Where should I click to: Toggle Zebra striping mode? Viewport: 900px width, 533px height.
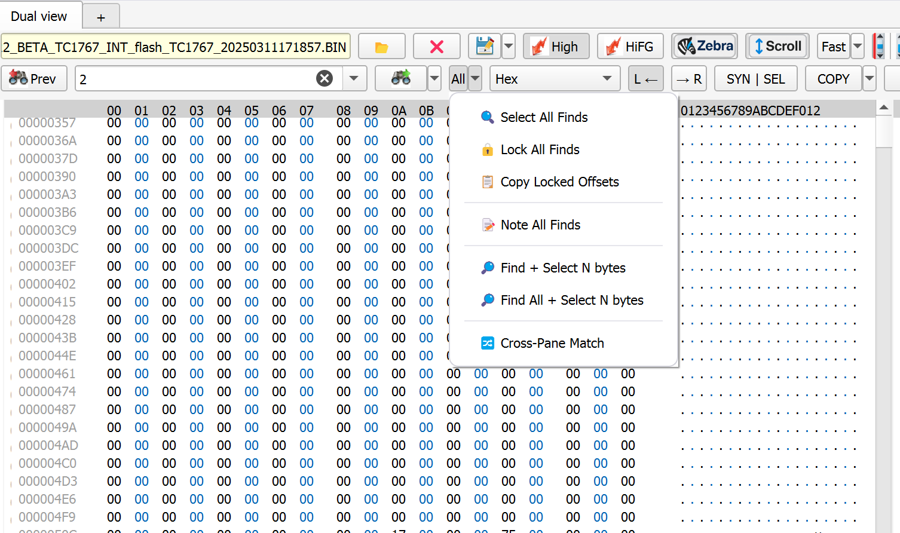coord(705,46)
